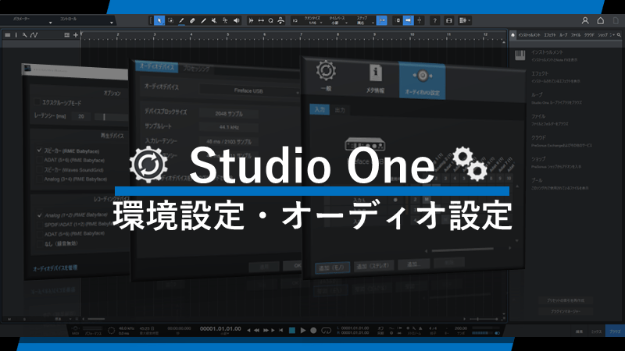Image resolution: width=625 pixels, height=351 pixels.
Task: Open the インストゥルメント browser tab
Action: (530, 35)
